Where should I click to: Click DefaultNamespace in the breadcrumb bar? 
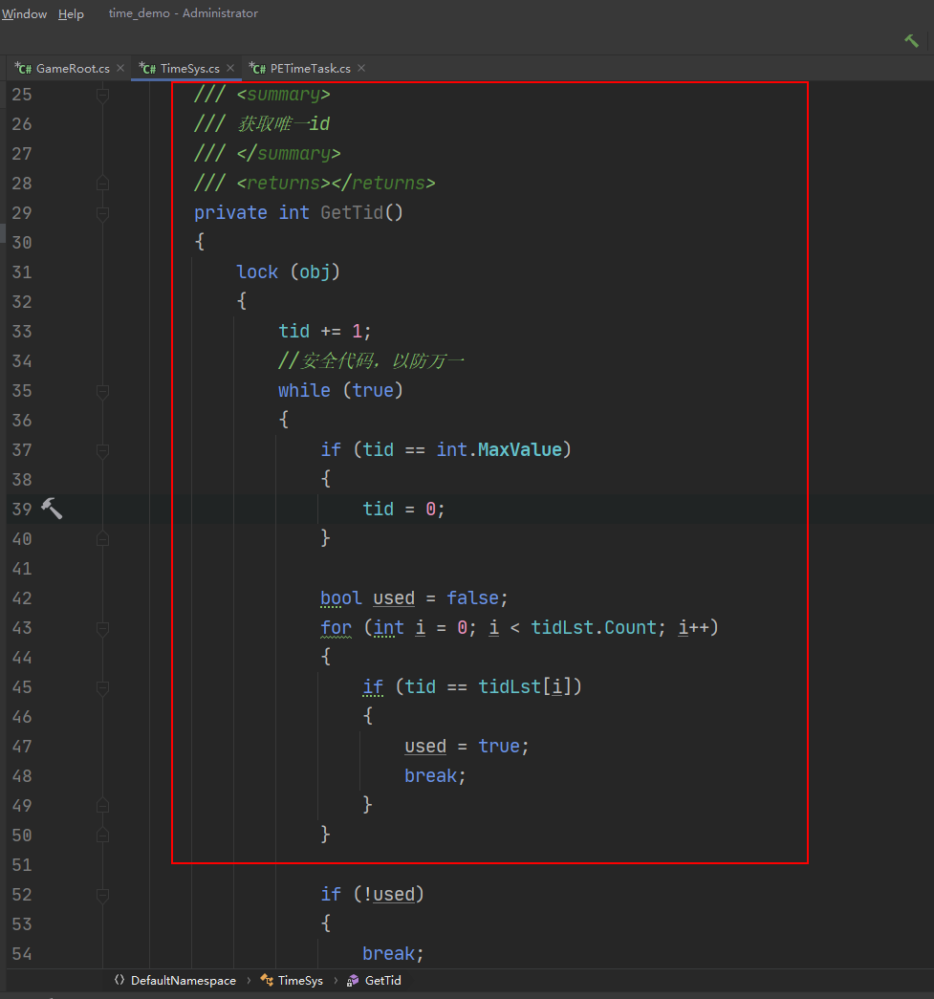tap(184, 981)
